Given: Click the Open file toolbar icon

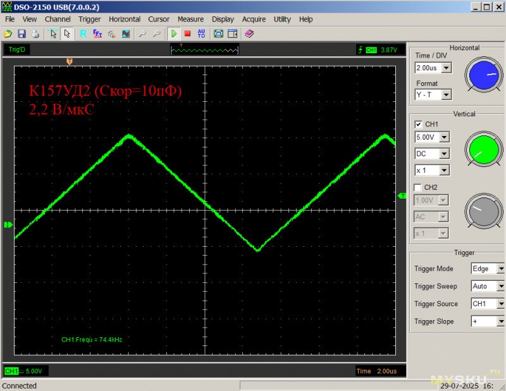Looking at the screenshot, I should pyautogui.click(x=8, y=34).
